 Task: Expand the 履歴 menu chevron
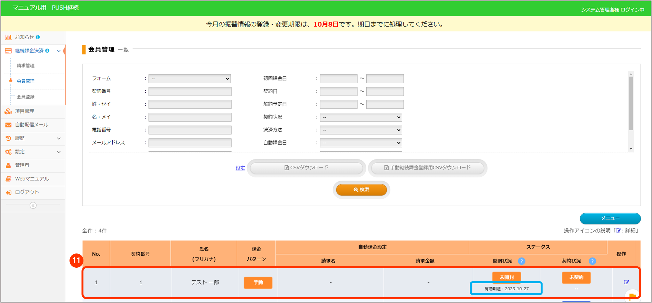(x=59, y=138)
